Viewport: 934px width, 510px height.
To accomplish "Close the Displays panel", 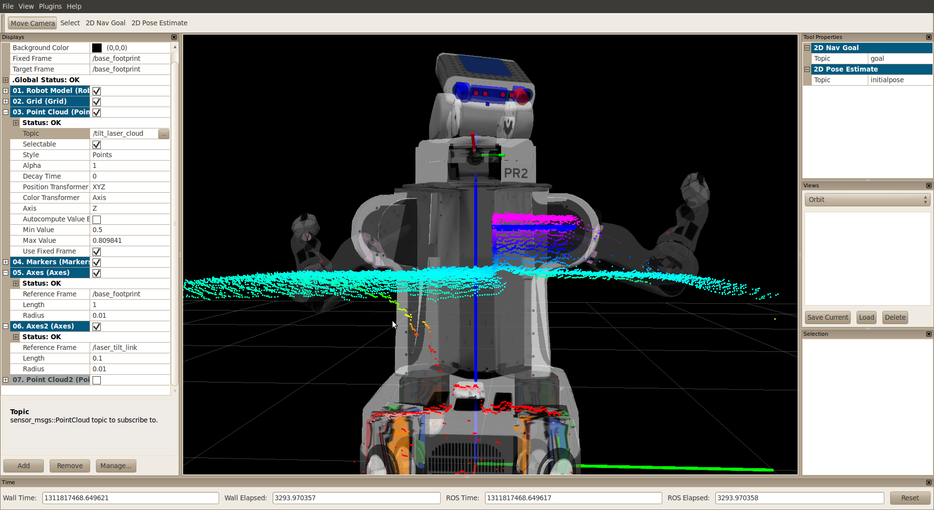I will 174,37.
